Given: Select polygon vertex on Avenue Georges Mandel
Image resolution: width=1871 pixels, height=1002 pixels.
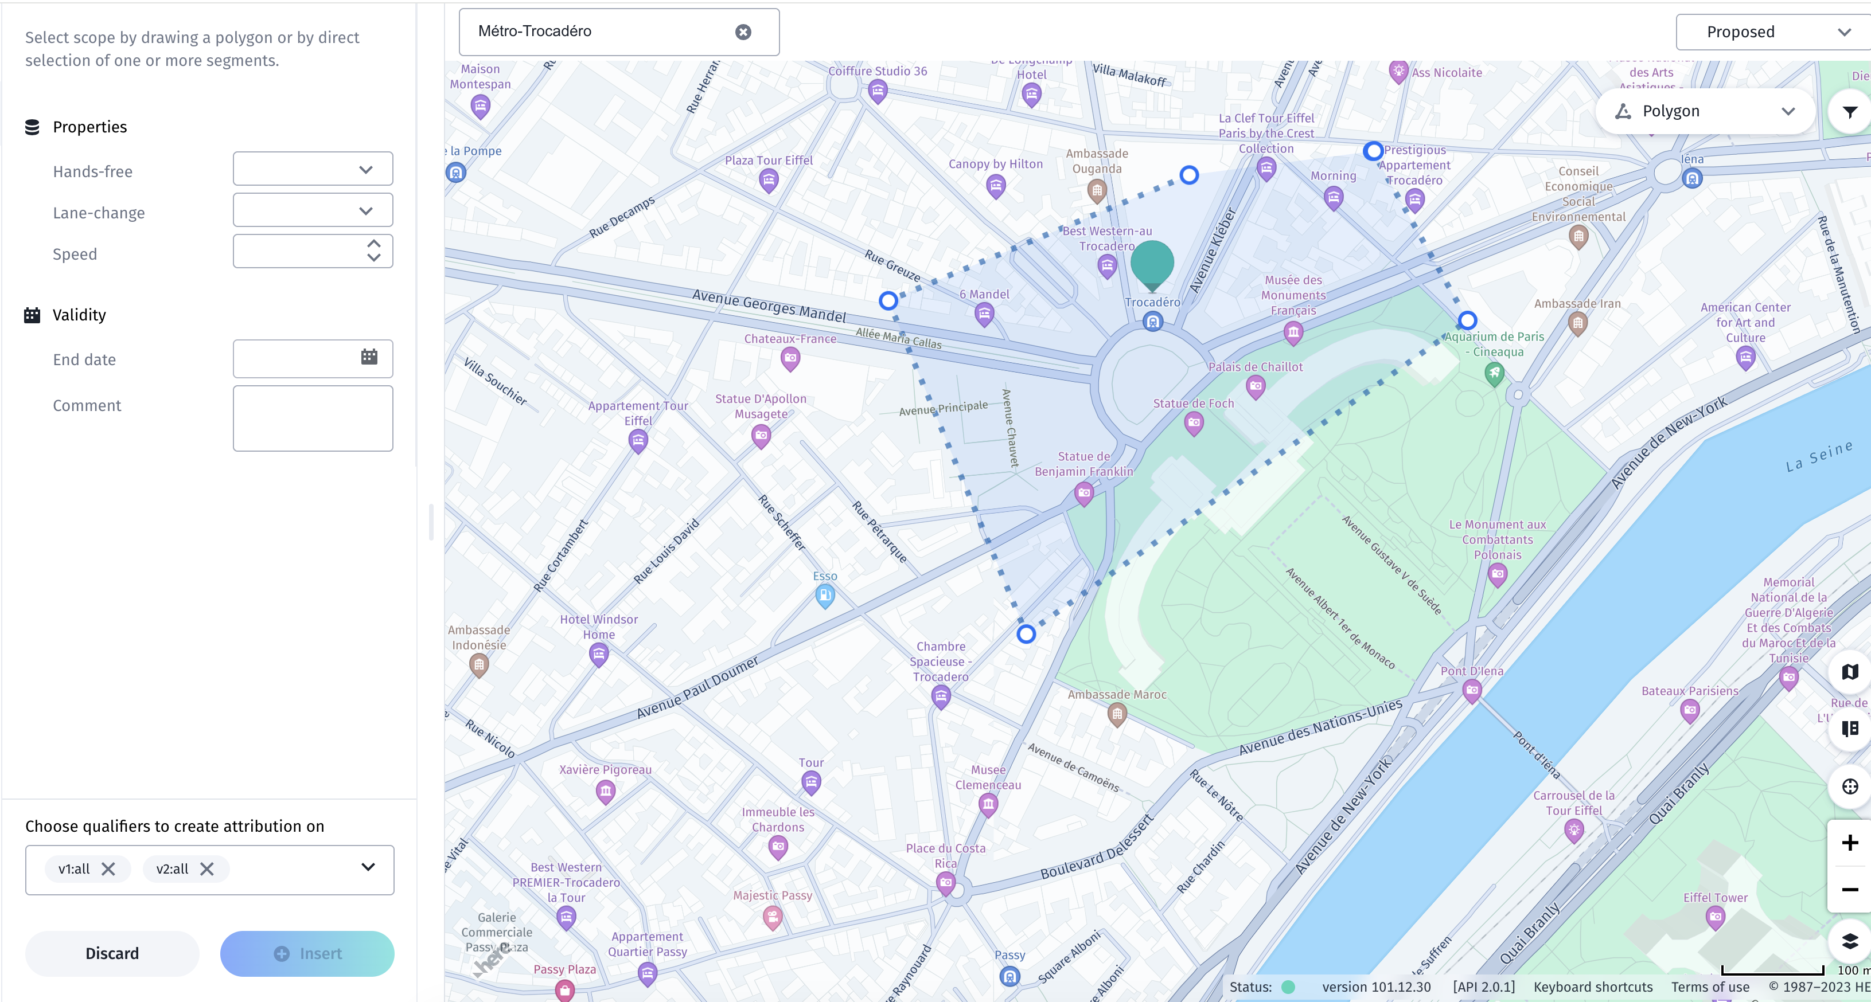Looking at the screenshot, I should (887, 300).
